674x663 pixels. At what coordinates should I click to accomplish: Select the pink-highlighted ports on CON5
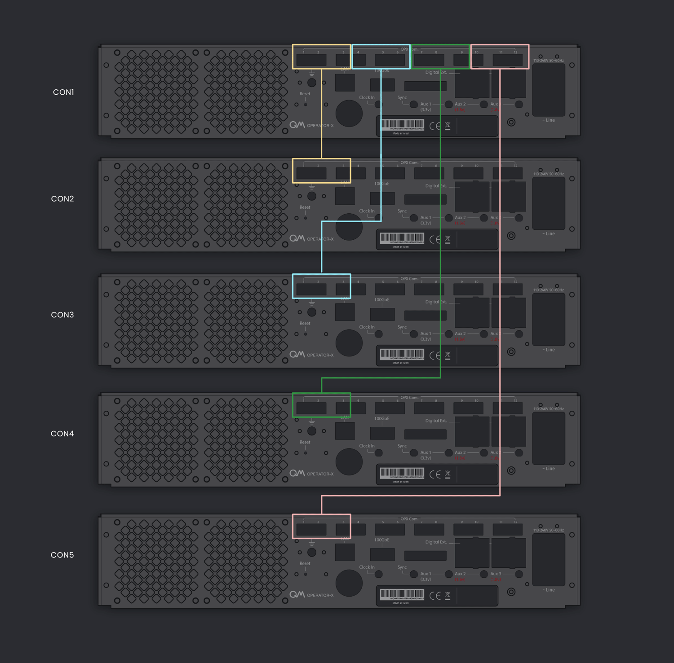point(321,526)
